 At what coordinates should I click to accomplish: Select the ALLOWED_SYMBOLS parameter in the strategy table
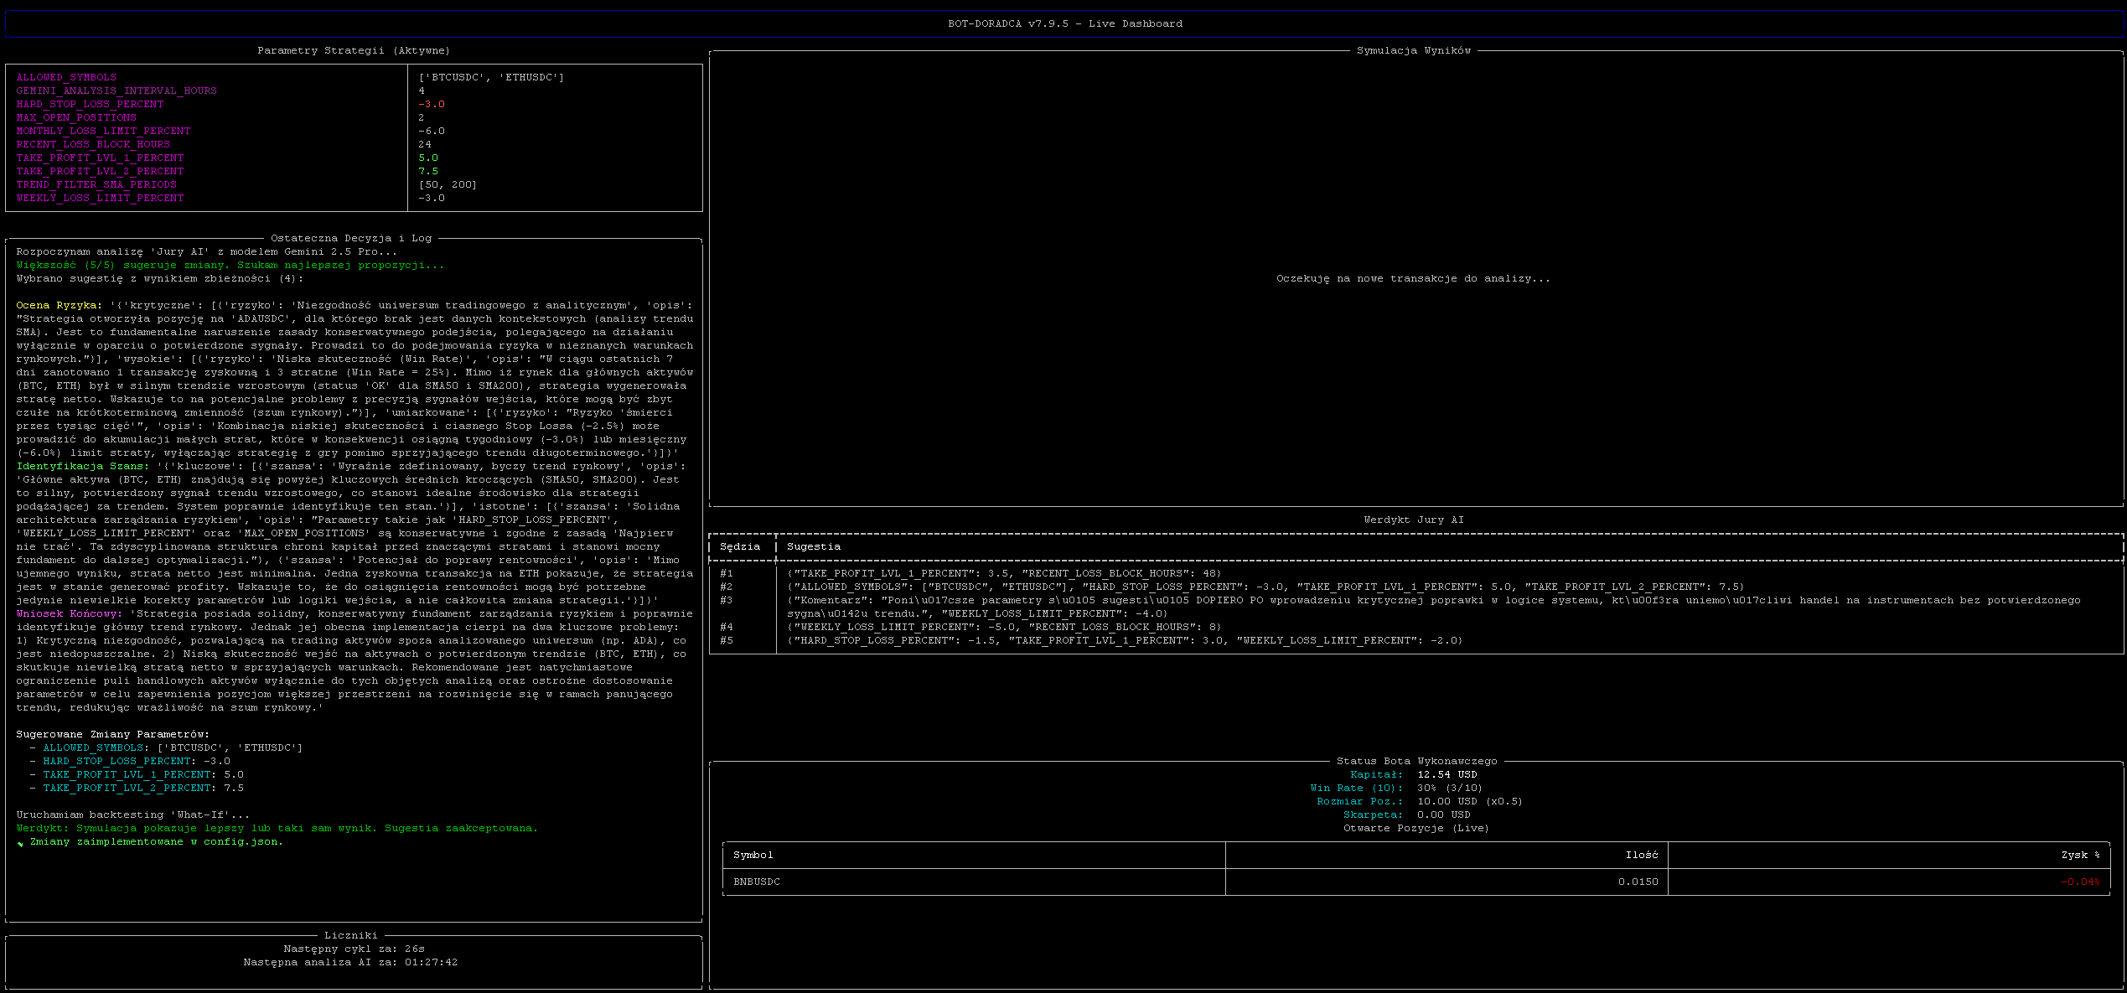[x=66, y=77]
